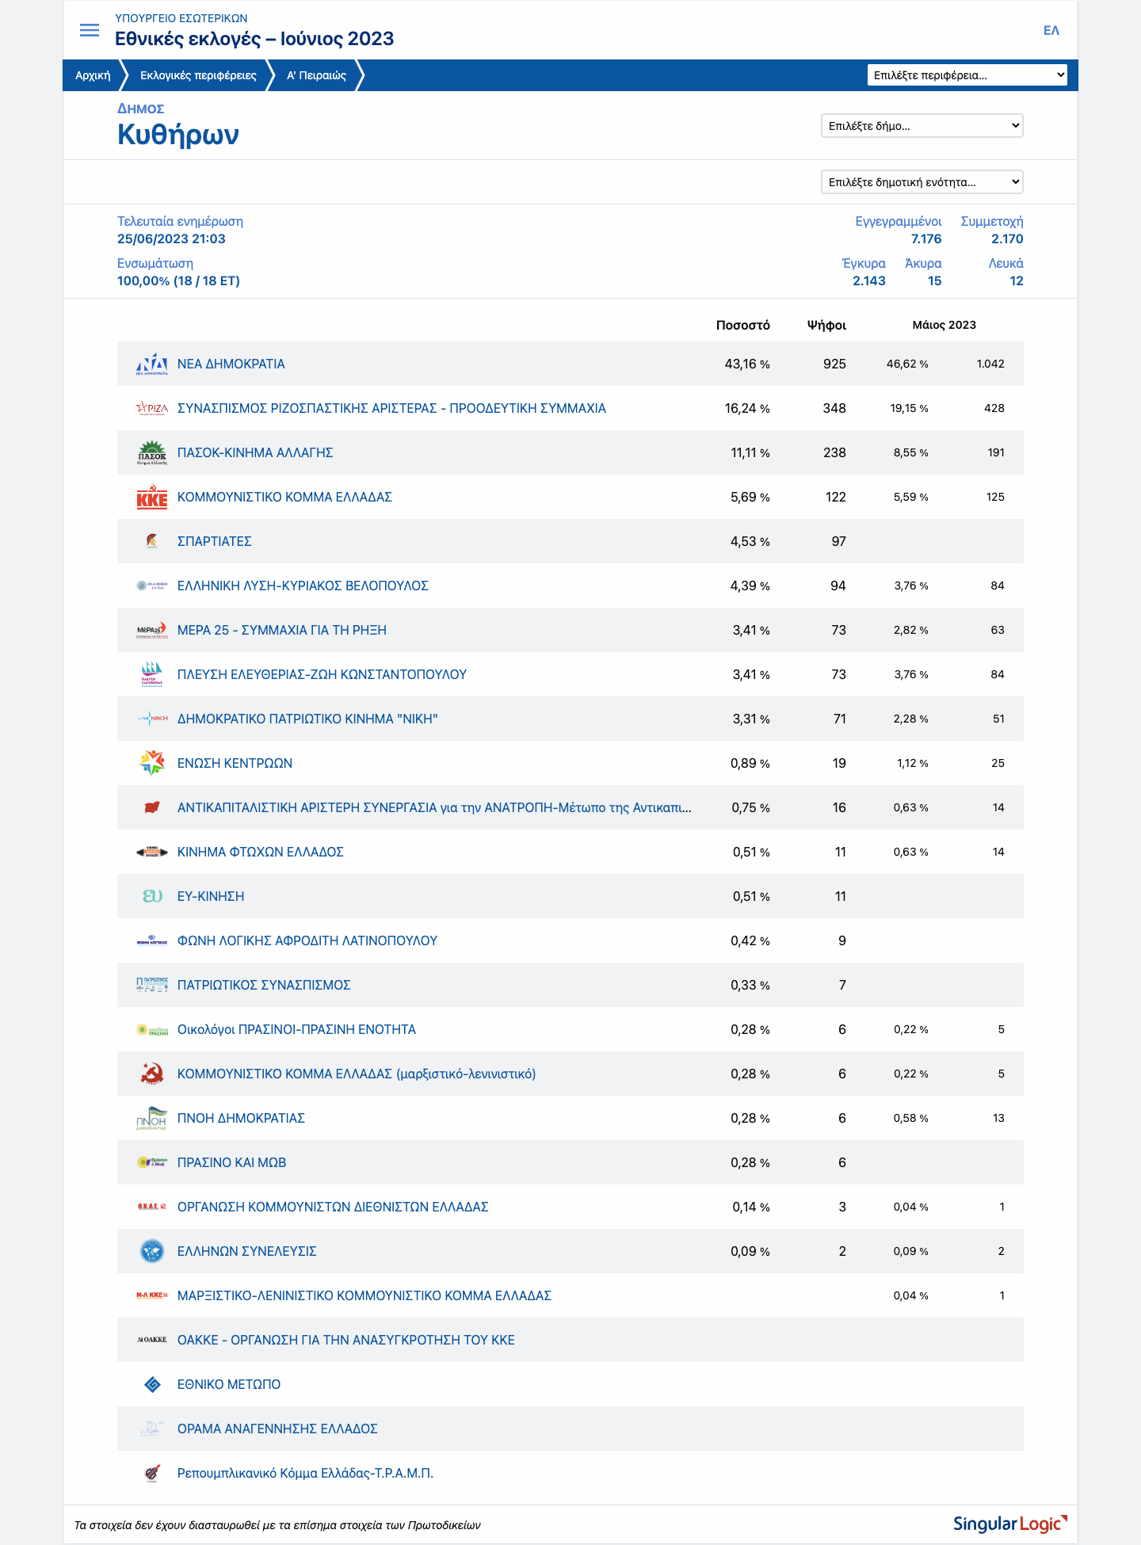Screen dimensions: 1141x1545
Task: Select Εκλογικές περιφέρειες breadcrumb item
Action: click(x=198, y=75)
